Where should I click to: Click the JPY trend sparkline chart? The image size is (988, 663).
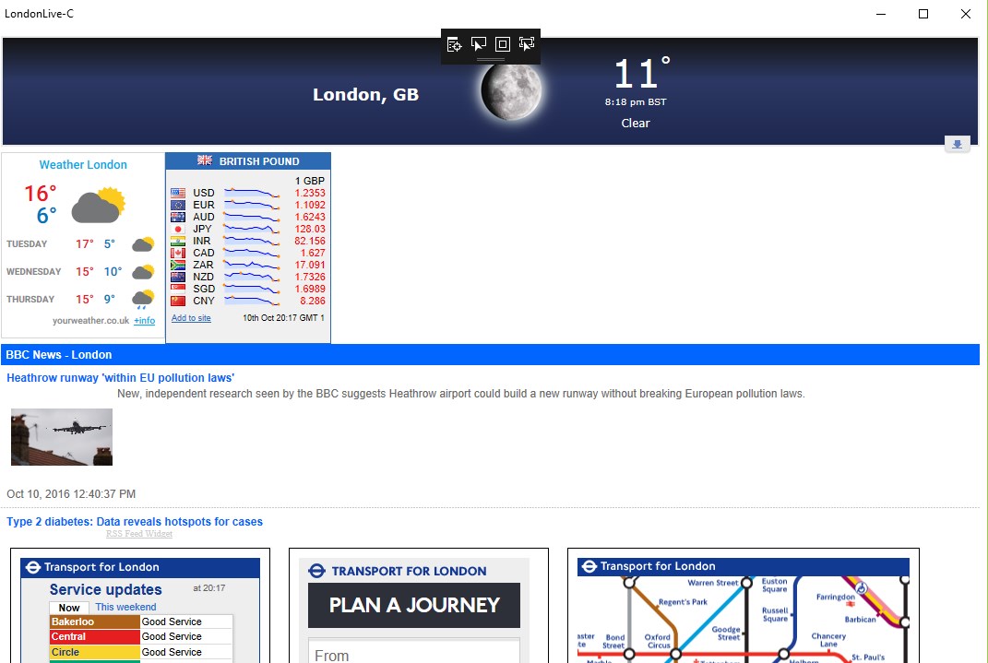tap(252, 229)
